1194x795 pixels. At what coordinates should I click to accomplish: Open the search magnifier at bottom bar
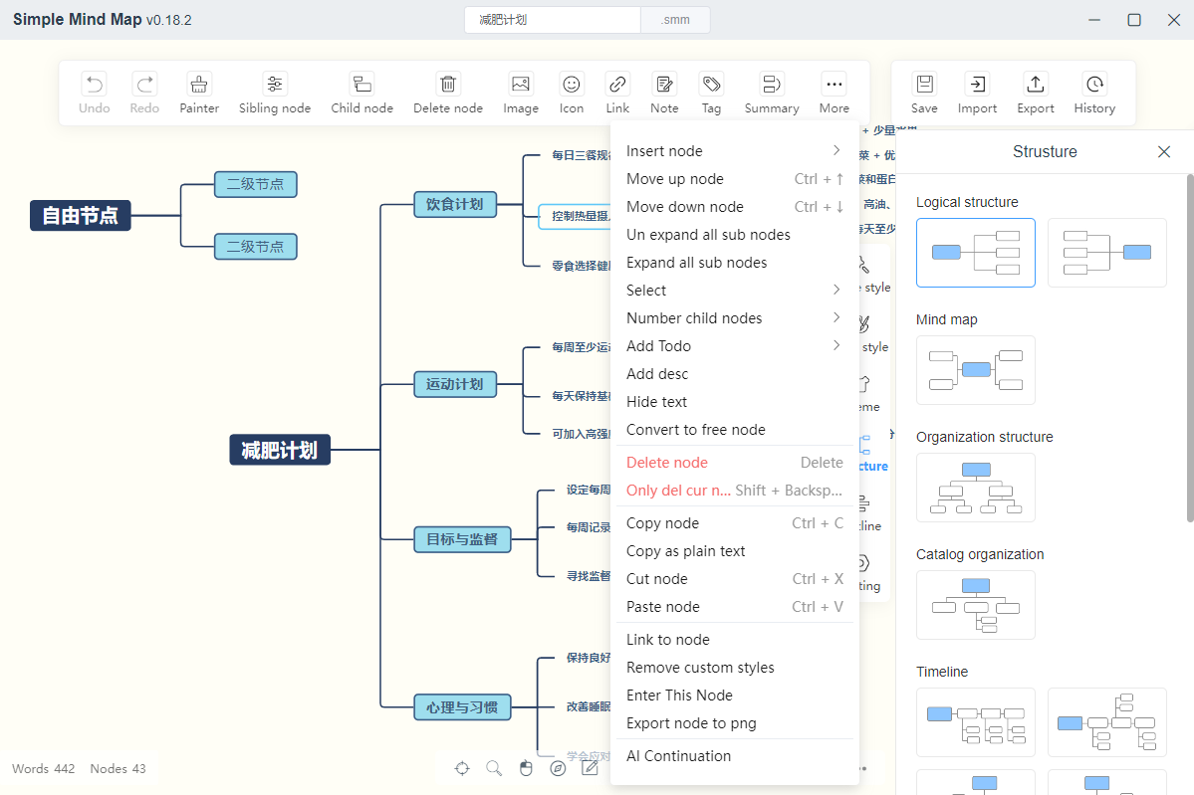pos(494,768)
